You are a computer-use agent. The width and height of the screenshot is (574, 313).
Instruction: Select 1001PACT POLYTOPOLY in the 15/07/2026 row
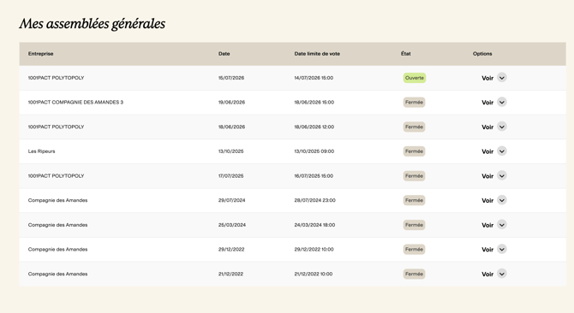(56, 78)
